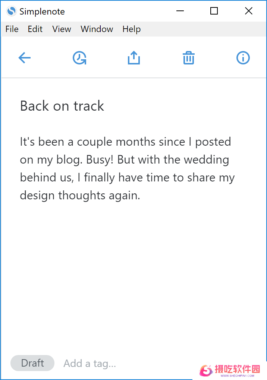The height and width of the screenshot is (380, 267).
Task: Open the Help menu
Action: click(x=131, y=29)
